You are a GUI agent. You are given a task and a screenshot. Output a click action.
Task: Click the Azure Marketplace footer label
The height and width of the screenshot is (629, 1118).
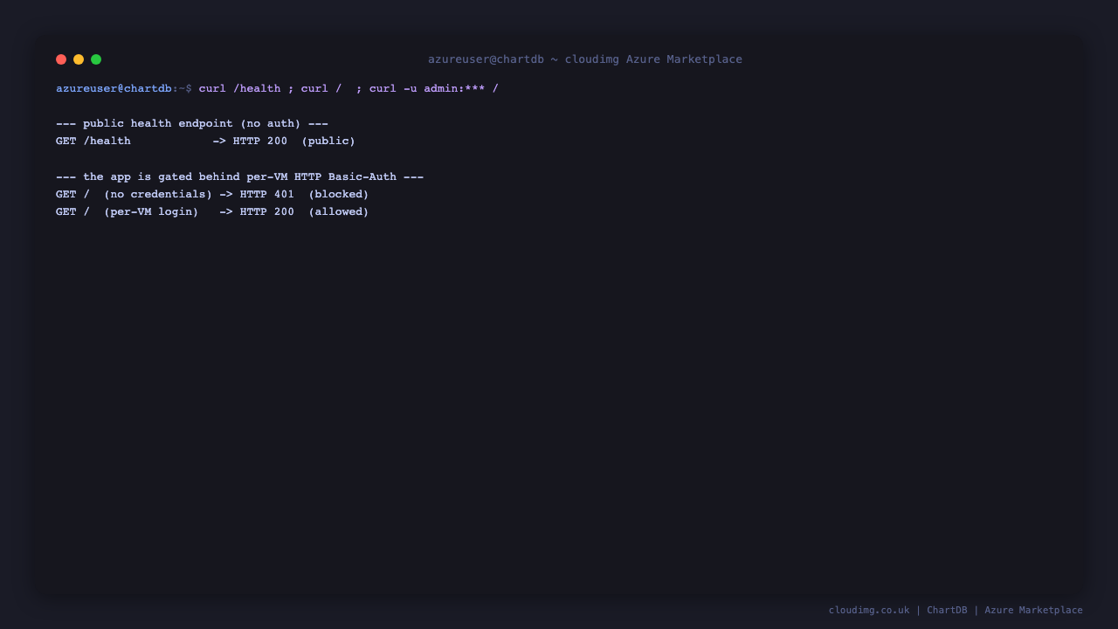click(x=1033, y=611)
